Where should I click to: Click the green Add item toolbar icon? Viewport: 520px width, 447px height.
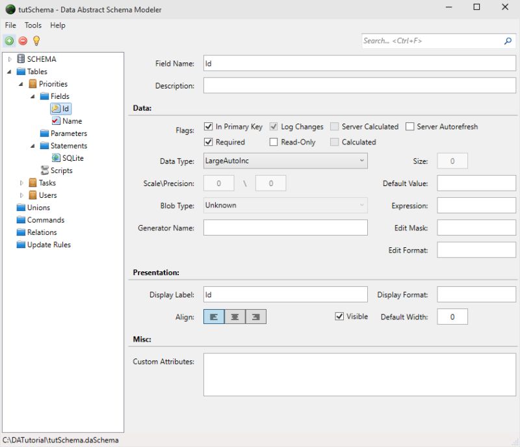point(9,40)
